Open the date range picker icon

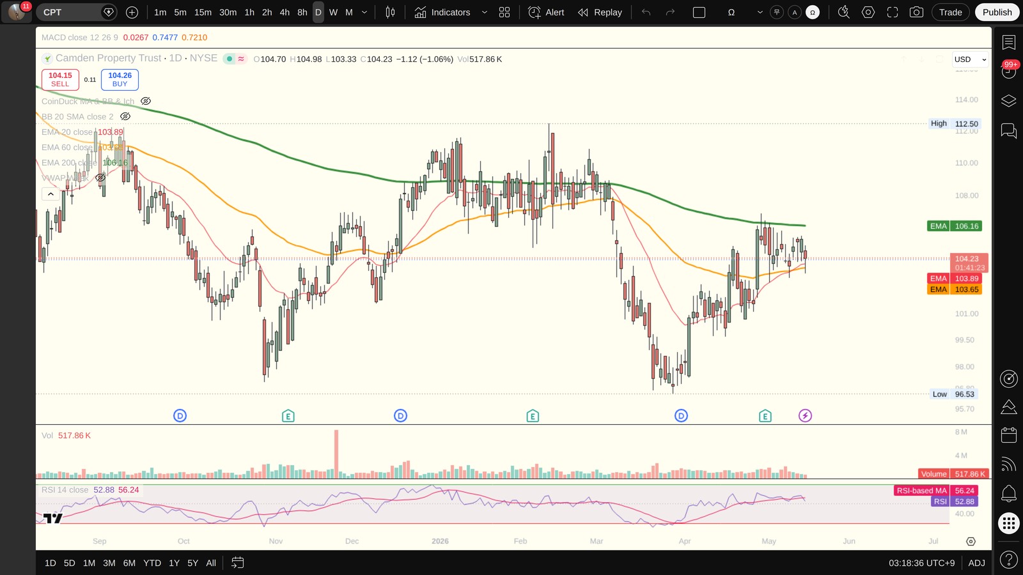pyautogui.click(x=238, y=563)
